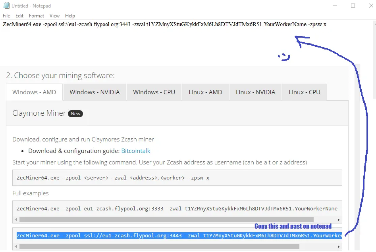Screen dimensions: 376x252
Task: Switch to the Linux - NVIDIA tab
Action: 256,92
